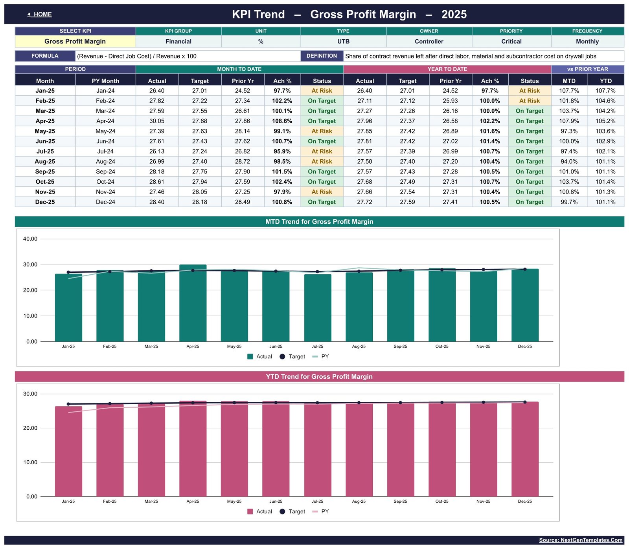629x549 pixels.
Task: Click vs prior year MTD value 94.0%
Action: tap(569, 161)
